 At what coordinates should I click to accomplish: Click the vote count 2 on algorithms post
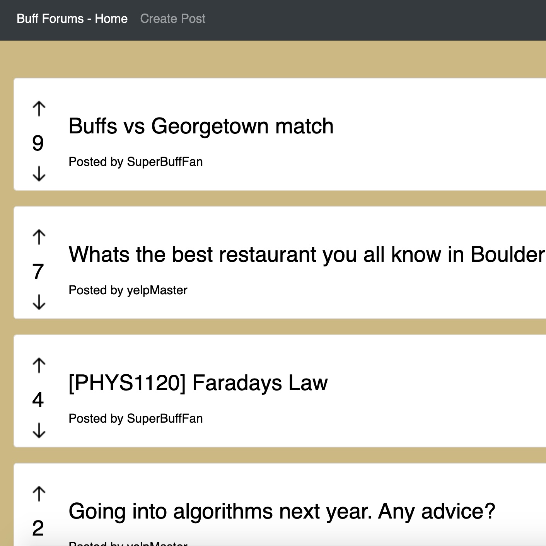coord(38,528)
